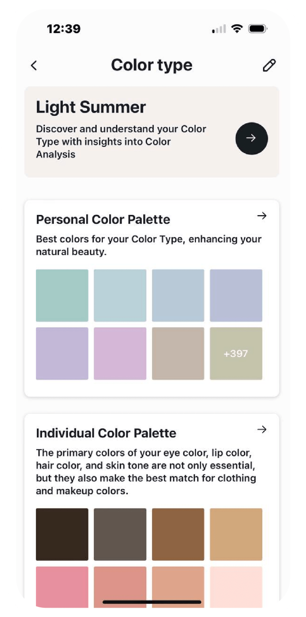Open the Color type screen title
This screenshot has height=617, width=306.
pyautogui.click(x=152, y=65)
